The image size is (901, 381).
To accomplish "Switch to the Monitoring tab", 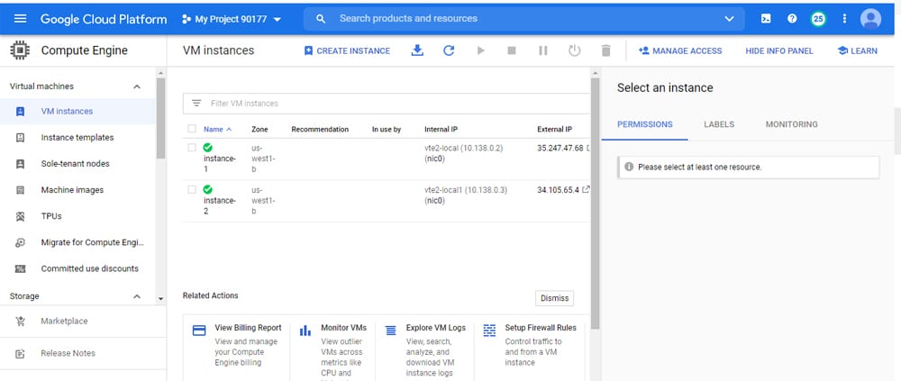I will 791,124.
